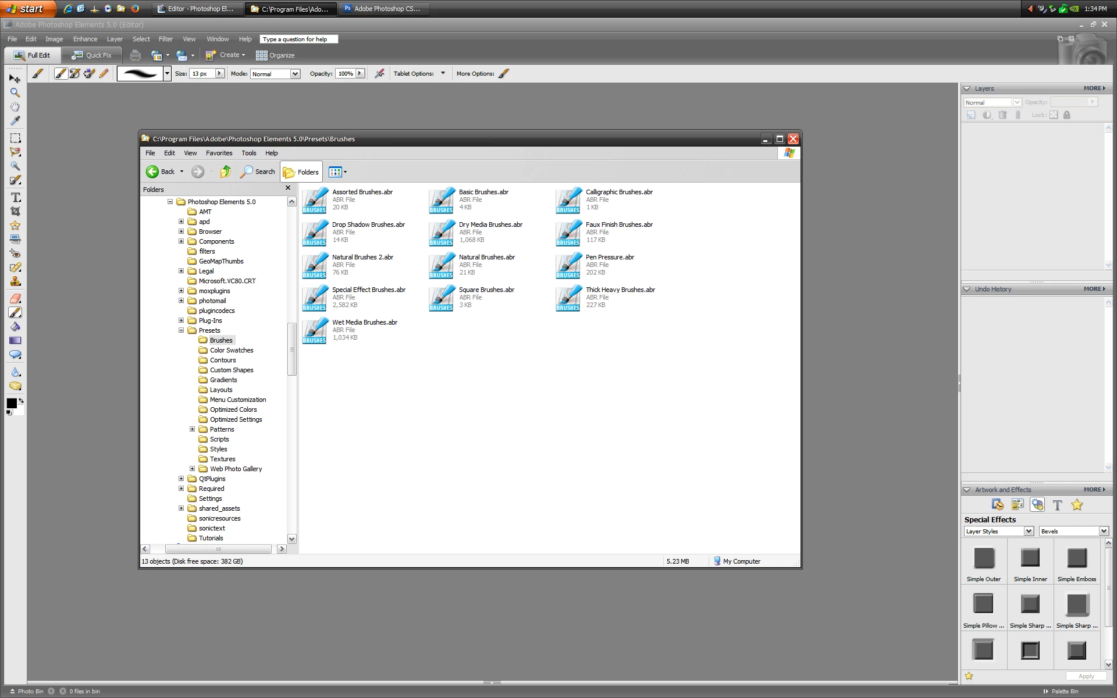Toggle Airbrush mode in options bar
The height and width of the screenshot is (698, 1117).
click(x=379, y=74)
